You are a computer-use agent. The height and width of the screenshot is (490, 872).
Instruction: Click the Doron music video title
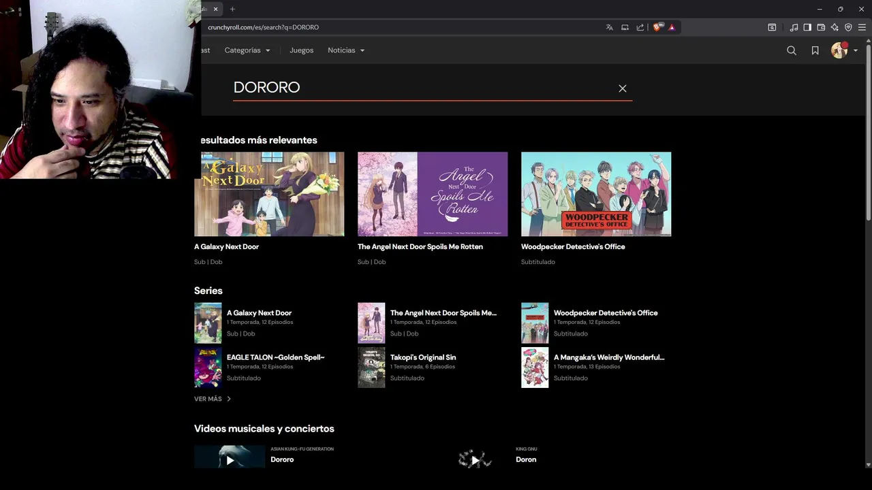pyautogui.click(x=526, y=459)
